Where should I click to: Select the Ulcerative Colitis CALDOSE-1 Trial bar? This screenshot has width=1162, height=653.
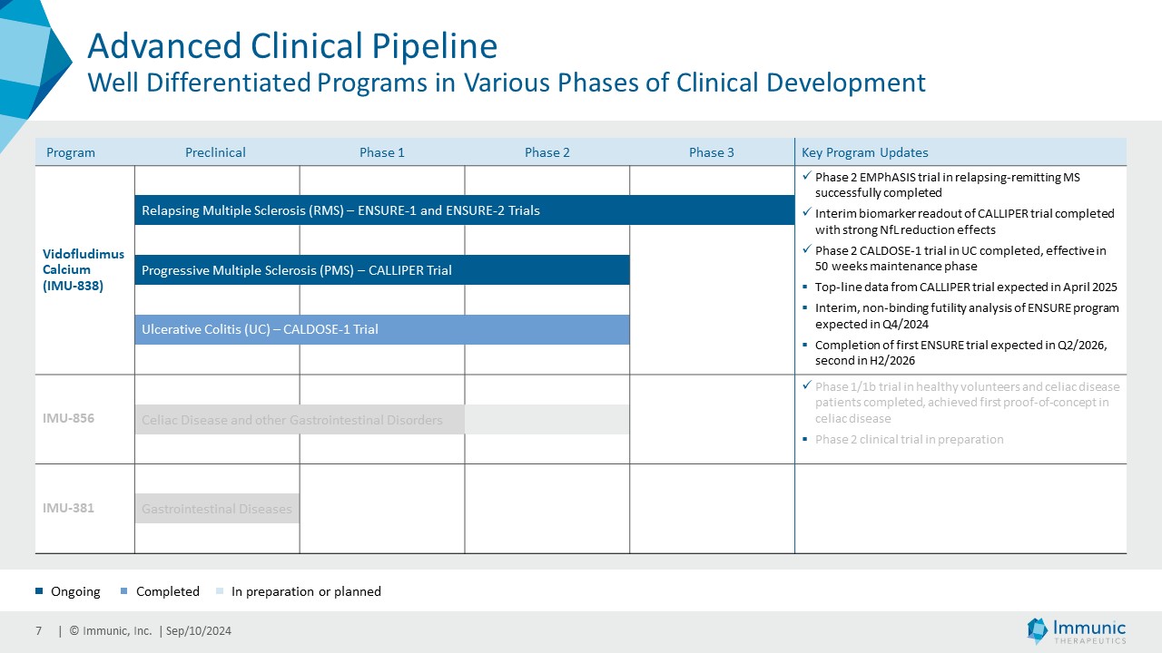tap(381, 329)
